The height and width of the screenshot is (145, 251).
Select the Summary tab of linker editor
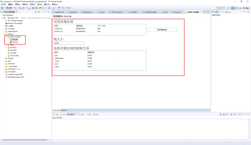click(56, 110)
